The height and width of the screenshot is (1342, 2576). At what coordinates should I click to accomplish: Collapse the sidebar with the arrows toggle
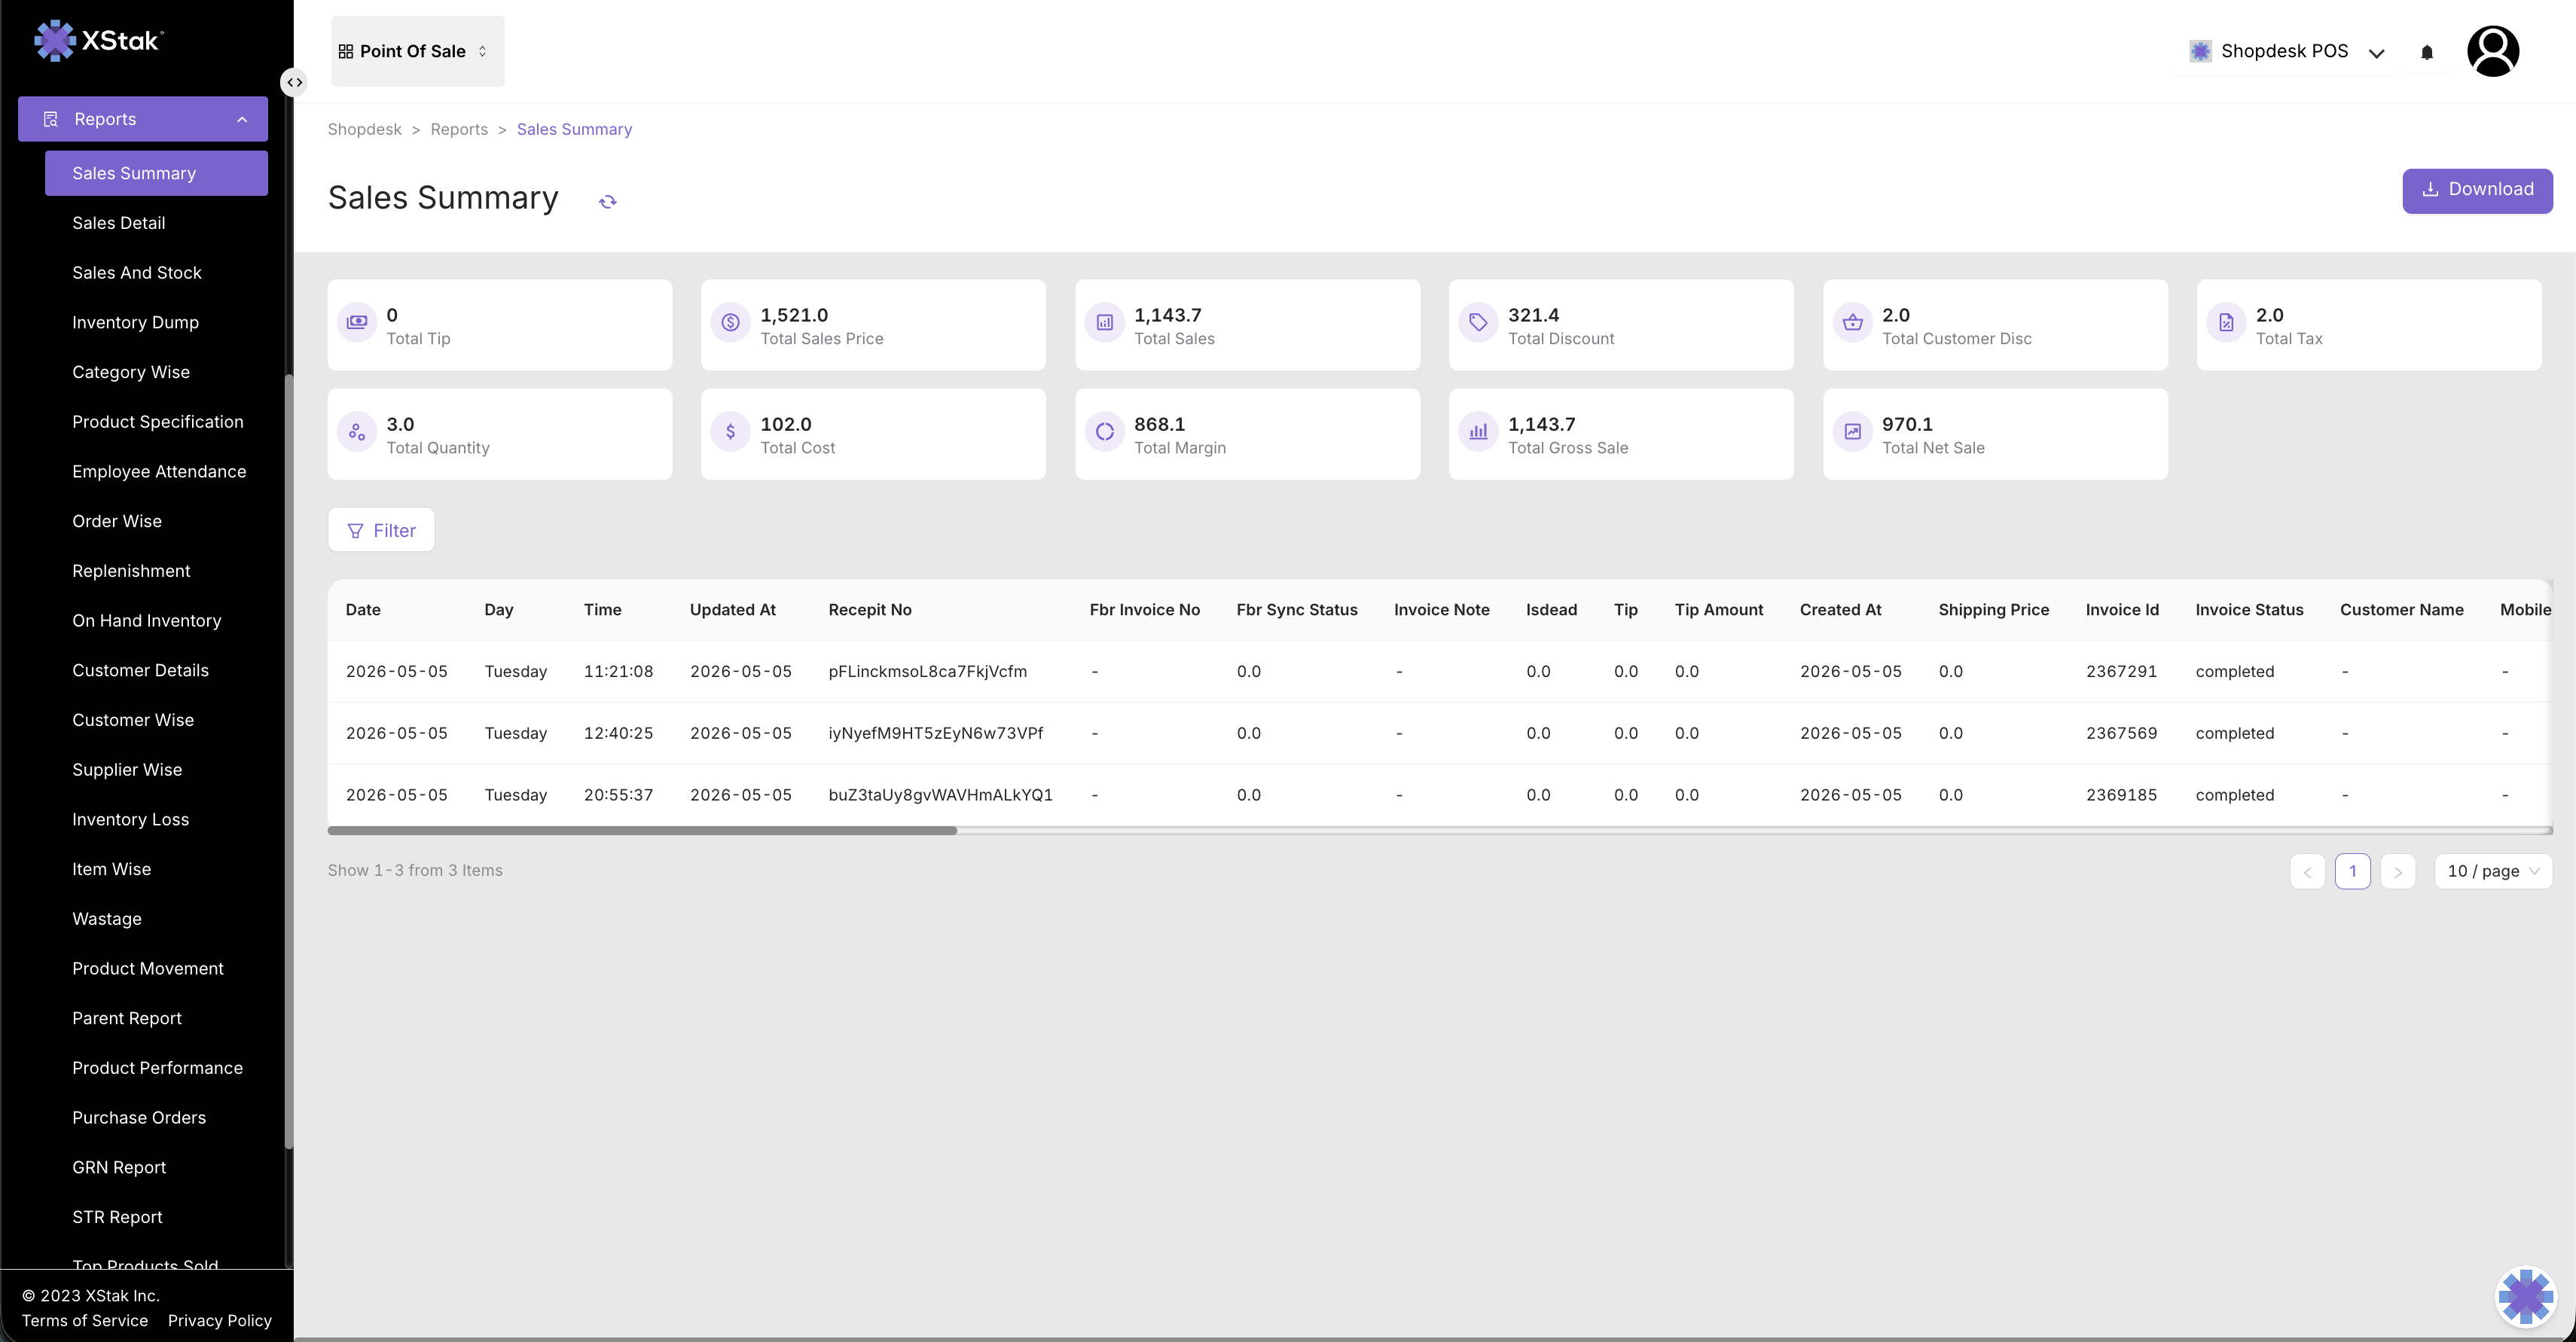coord(294,82)
